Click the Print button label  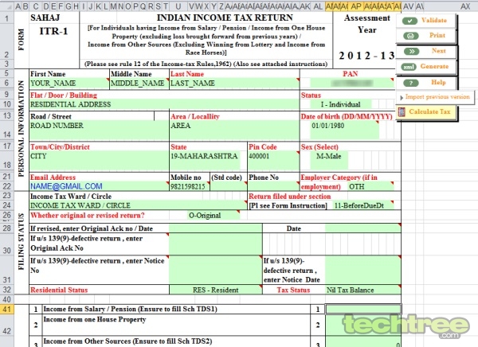pyautogui.click(x=437, y=35)
